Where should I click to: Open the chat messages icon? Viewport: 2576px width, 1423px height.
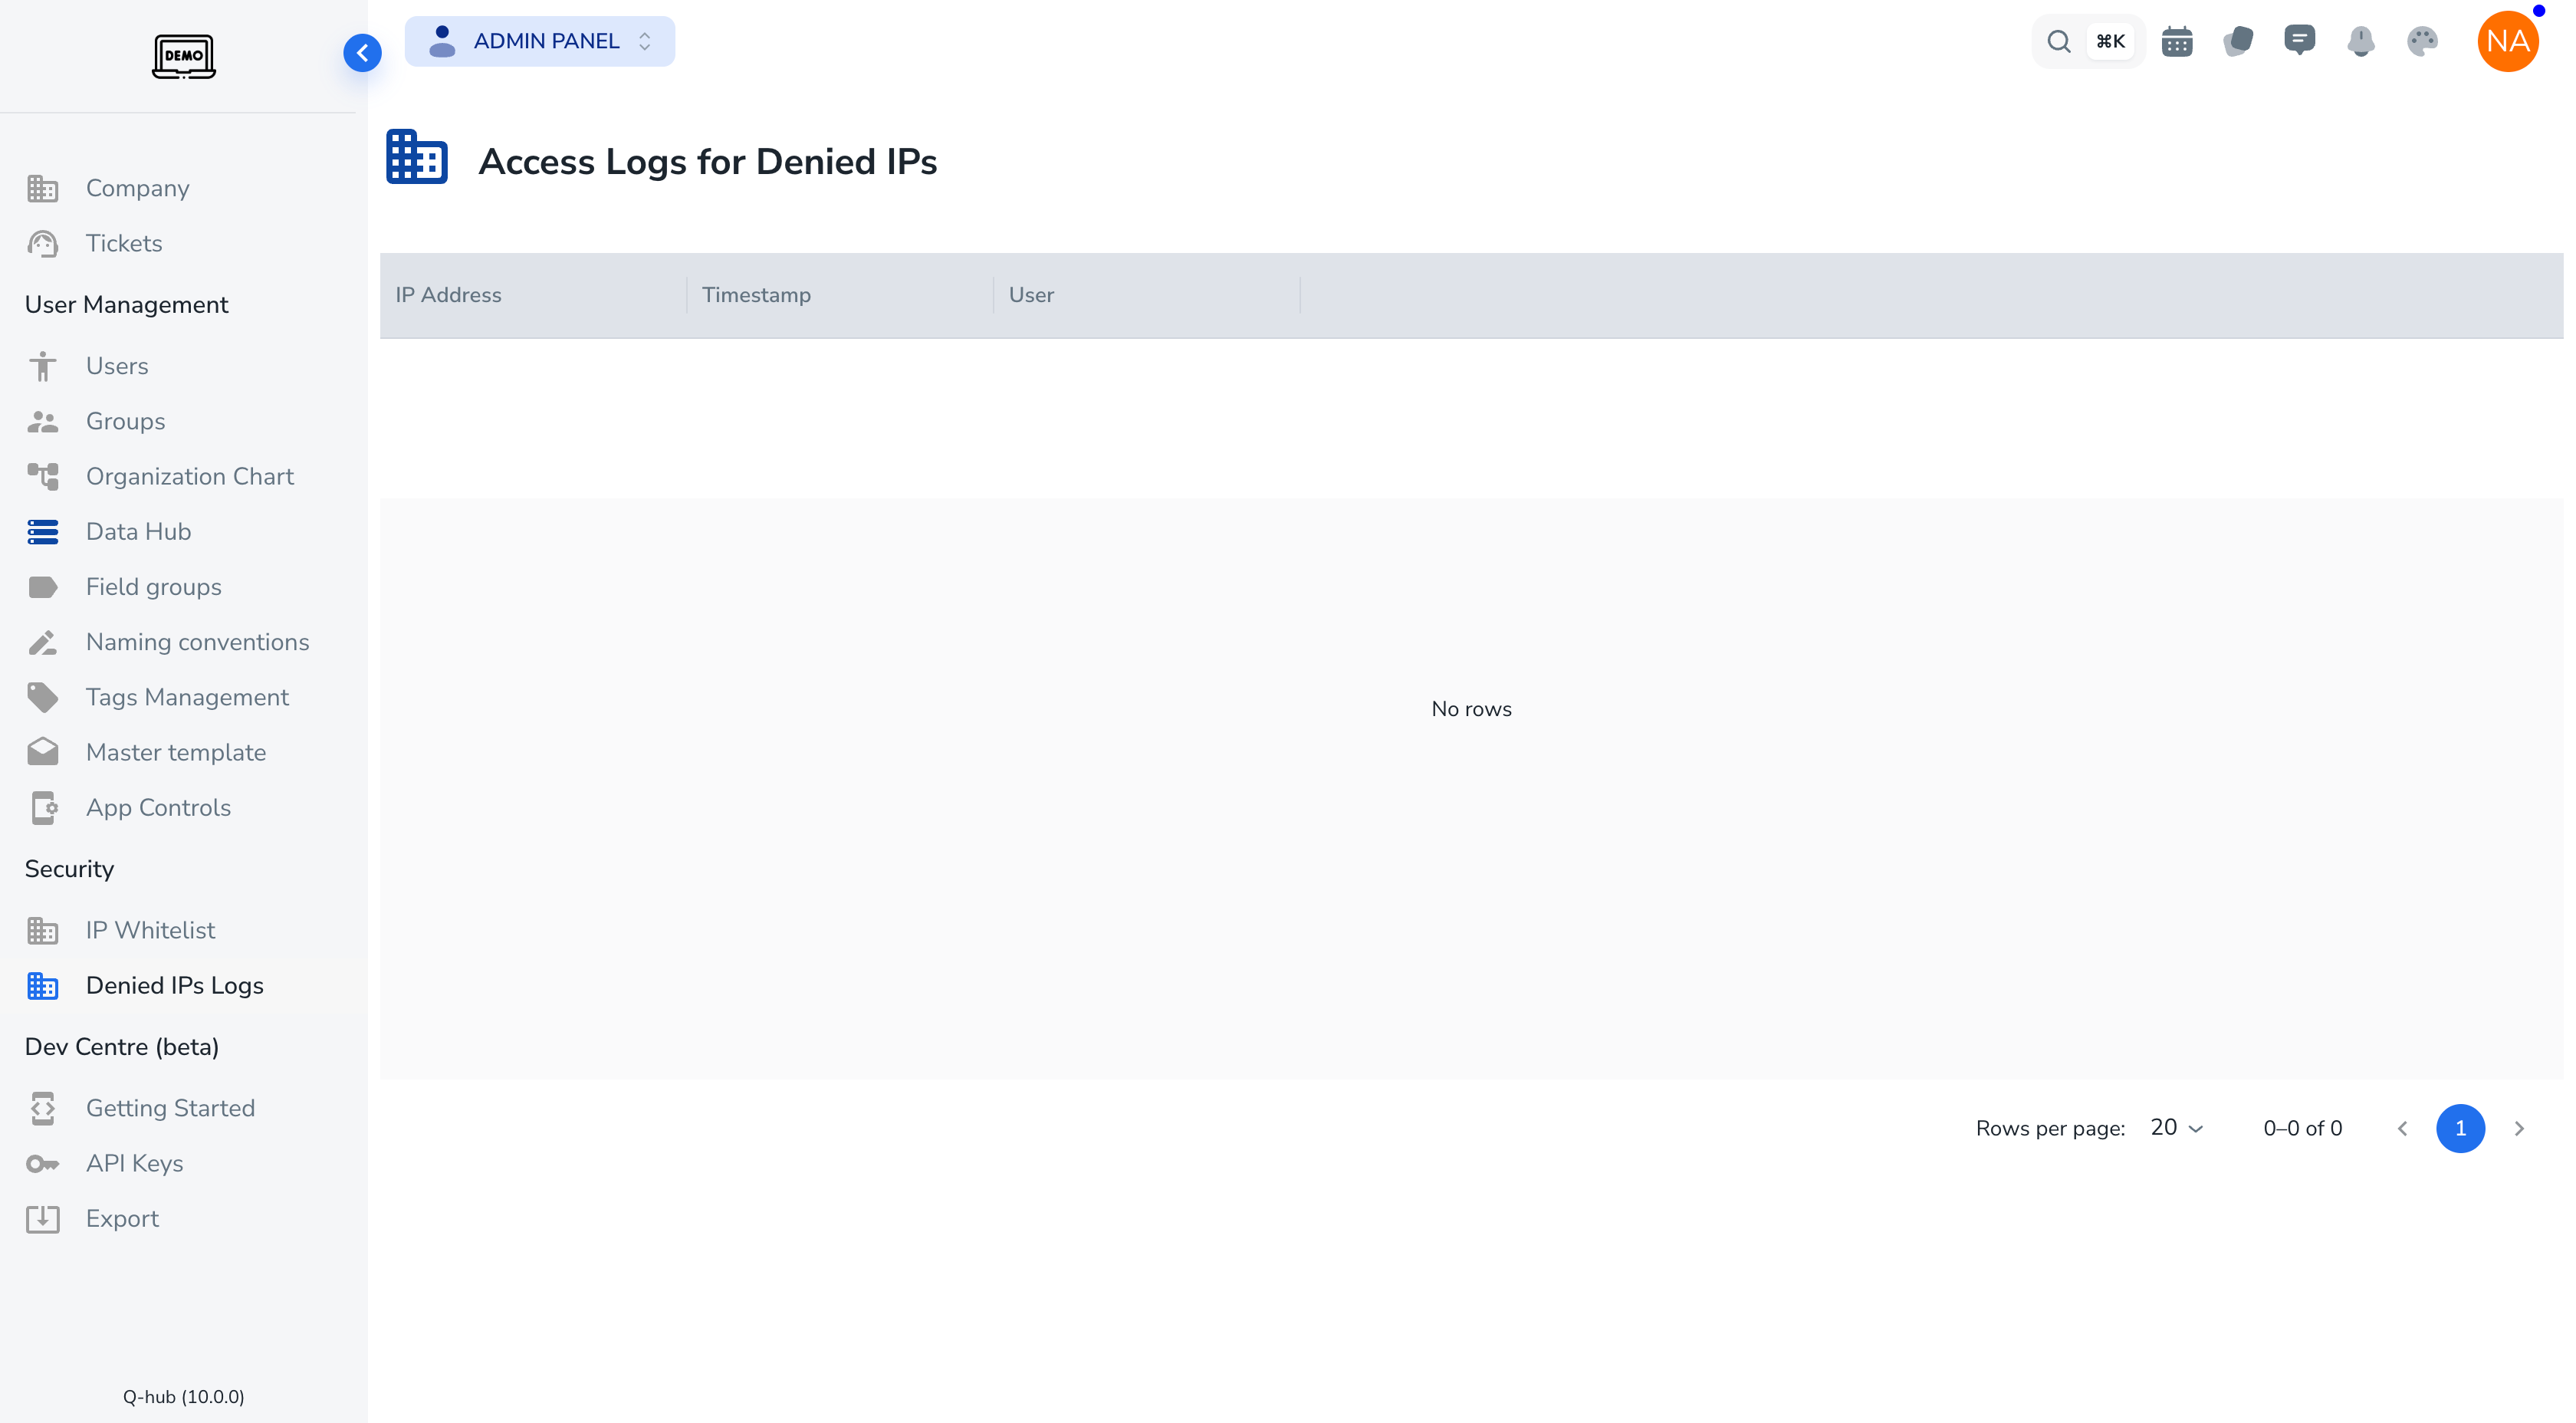point(2299,41)
